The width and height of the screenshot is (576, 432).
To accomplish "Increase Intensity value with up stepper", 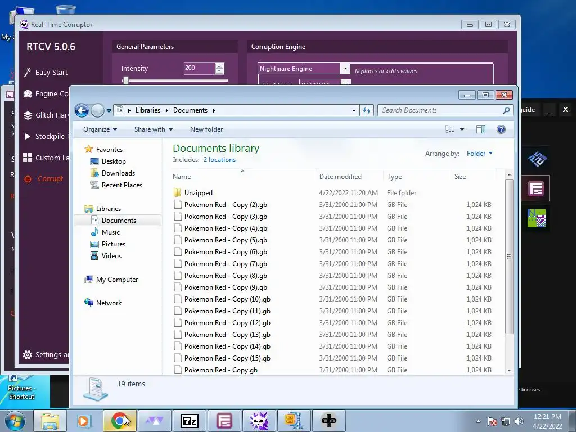I will [219, 66].
